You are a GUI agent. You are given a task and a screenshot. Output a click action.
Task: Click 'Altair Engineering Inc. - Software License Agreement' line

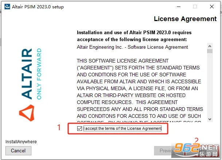(x=132, y=47)
